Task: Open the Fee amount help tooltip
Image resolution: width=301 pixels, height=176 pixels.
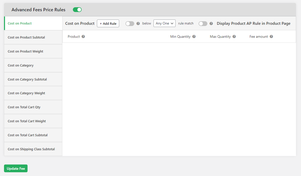Action: pyautogui.click(x=271, y=36)
